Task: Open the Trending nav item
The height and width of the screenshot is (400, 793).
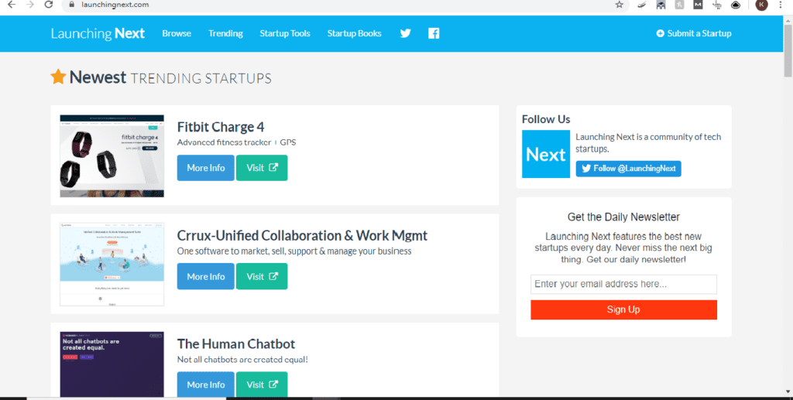Action: click(x=225, y=33)
